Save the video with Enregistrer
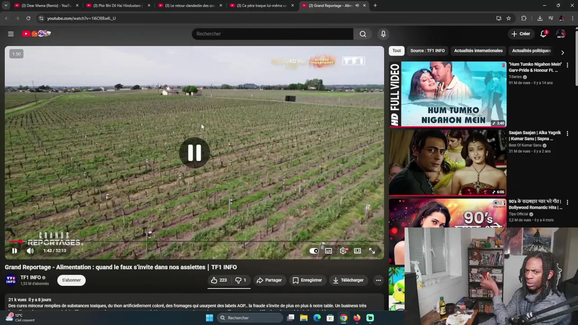578x325 pixels. pyautogui.click(x=307, y=280)
